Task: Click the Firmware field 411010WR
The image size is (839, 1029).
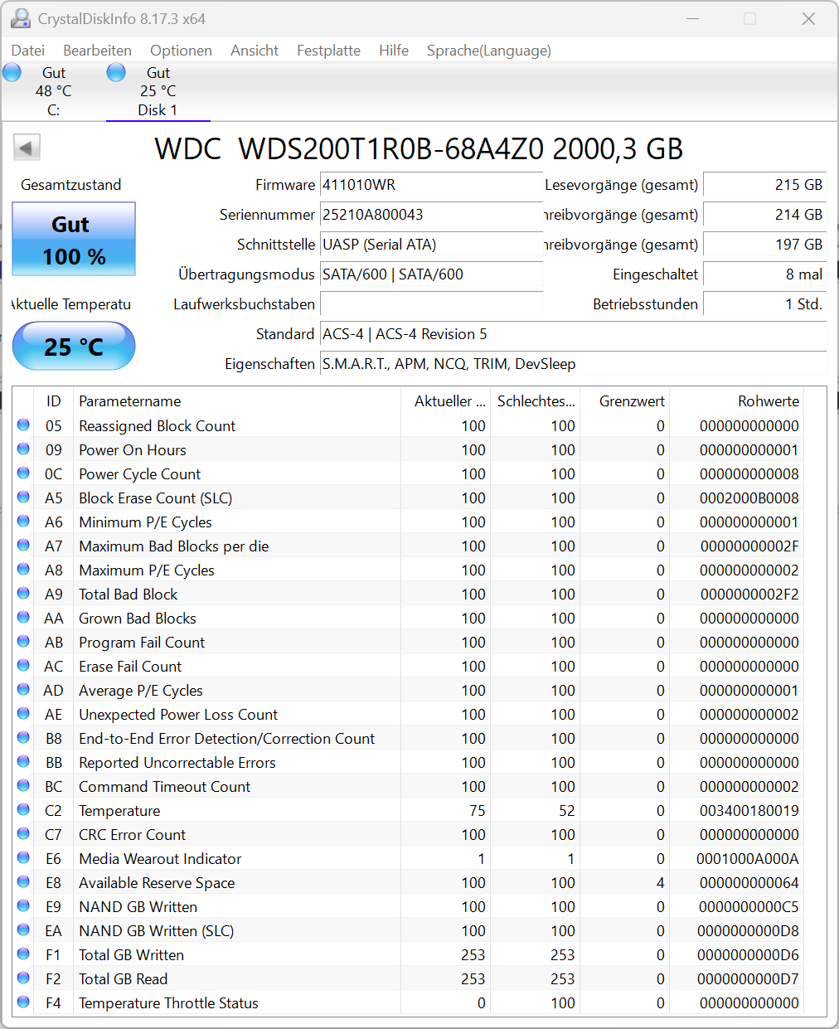Action: tap(431, 185)
